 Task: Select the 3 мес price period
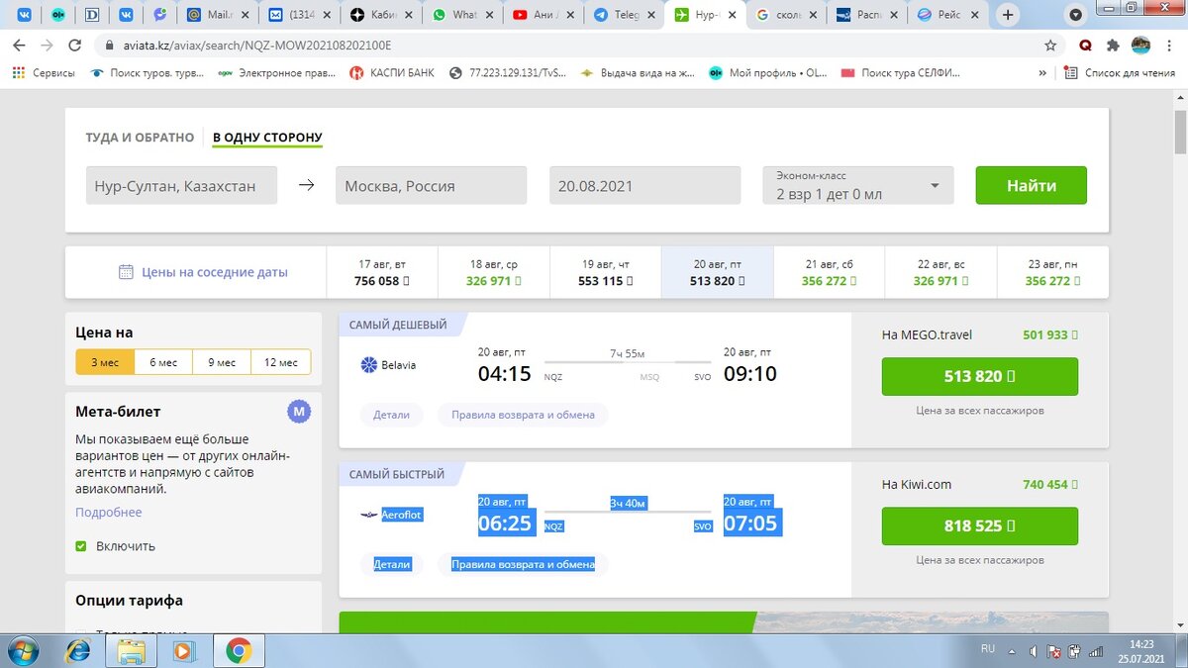105,362
